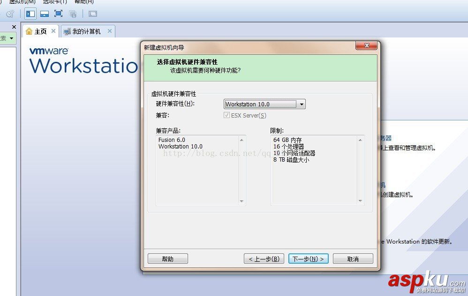The width and height of the screenshot is (468, 296).
Task: Continue with 下一步(N) >
Action: [x=308, y=259]
